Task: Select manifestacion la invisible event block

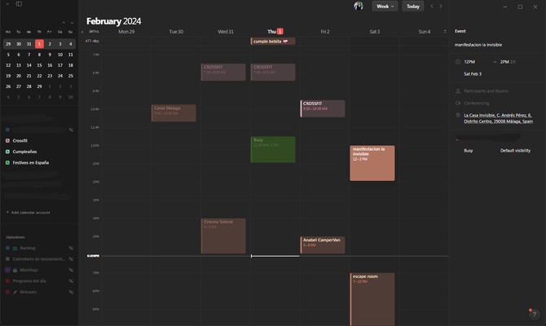Action: pos(372,163)
